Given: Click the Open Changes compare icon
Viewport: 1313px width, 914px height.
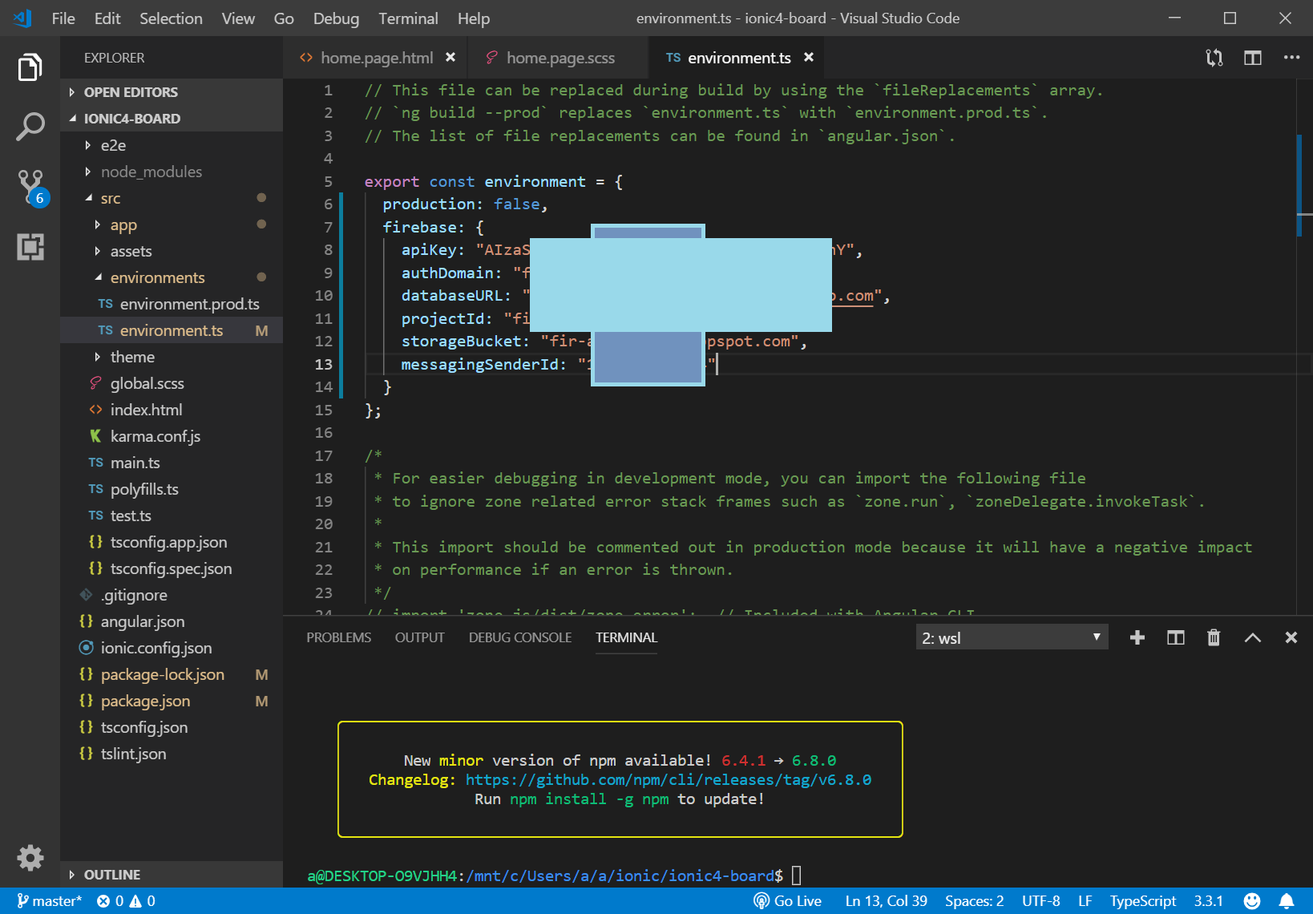Looking at the screenshot, I should tap(1214, 58).
